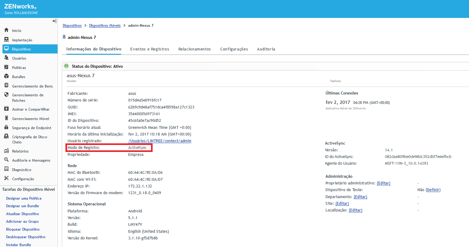Click the IMEI value 354400056973161
This screenshot has height=247, width=469.
pyautogui.click(x=144, y=114)
